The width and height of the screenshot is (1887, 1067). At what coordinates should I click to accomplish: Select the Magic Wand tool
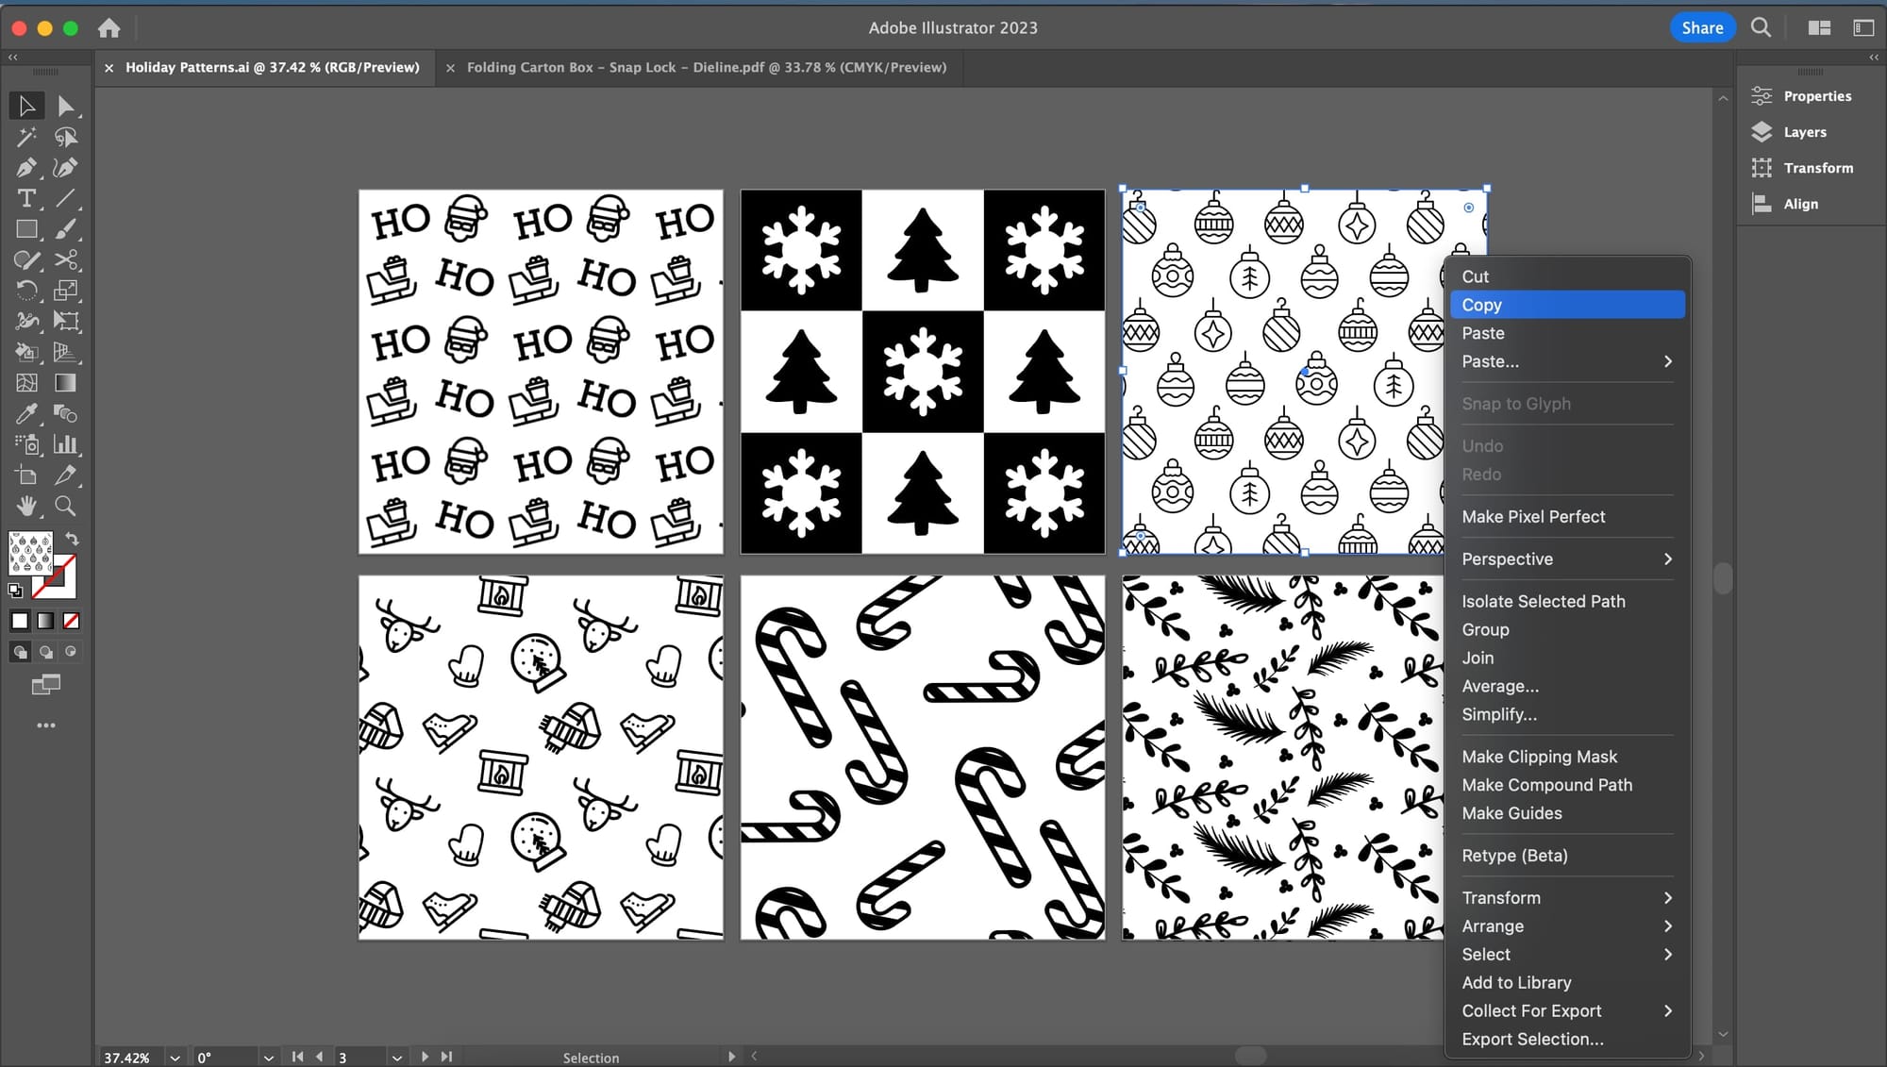[x=26, y=137]
